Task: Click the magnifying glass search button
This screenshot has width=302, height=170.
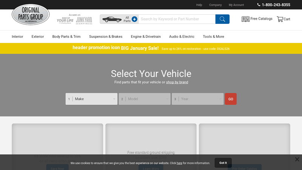Action: point(222,19)
